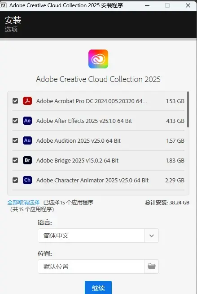Toggle the Adobe Audition 2025 checkbox
Screen dimensions: 197x294
pos(15,140)
